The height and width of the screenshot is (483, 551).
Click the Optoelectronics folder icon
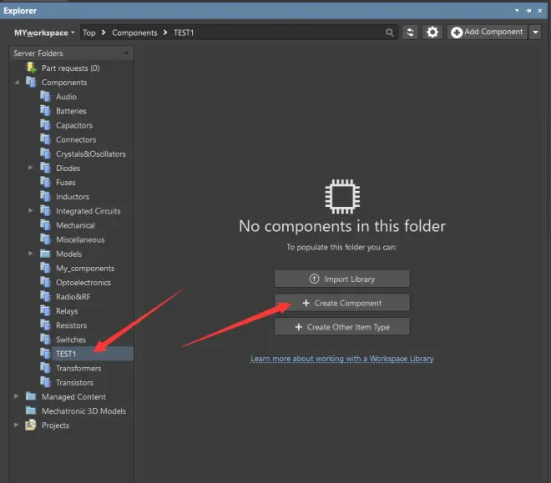tap(45, 282)
